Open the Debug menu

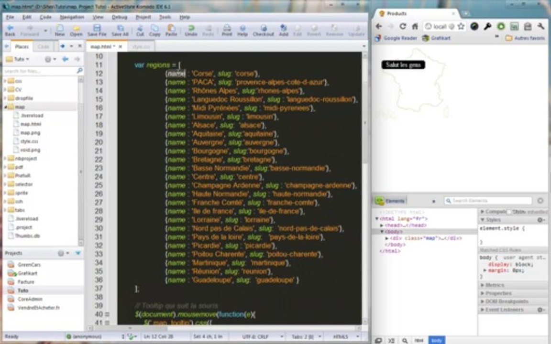pyautogui.click(x=120, y=17)
